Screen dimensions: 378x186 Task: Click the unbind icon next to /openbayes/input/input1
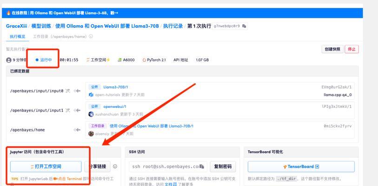click(x=68, y=110)
